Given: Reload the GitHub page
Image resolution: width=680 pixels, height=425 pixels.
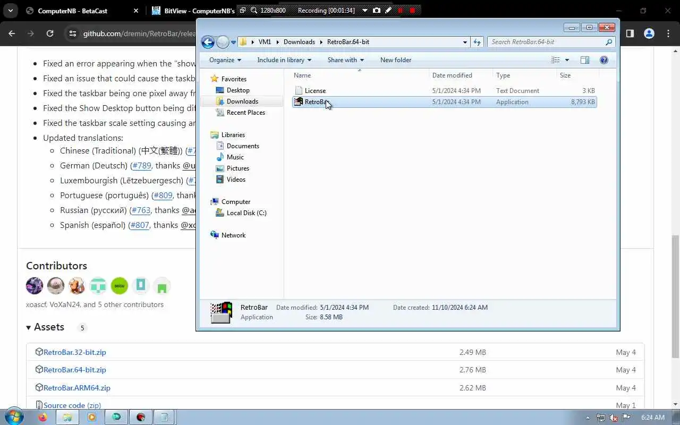Looking at the screenshot, I should coord(50,33).
